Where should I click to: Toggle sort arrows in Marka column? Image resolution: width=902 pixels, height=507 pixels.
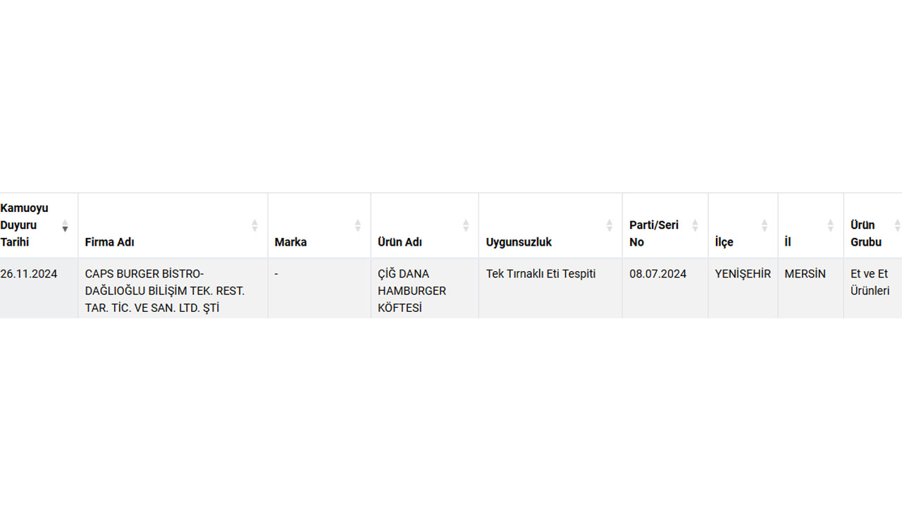tap(357, 225)
